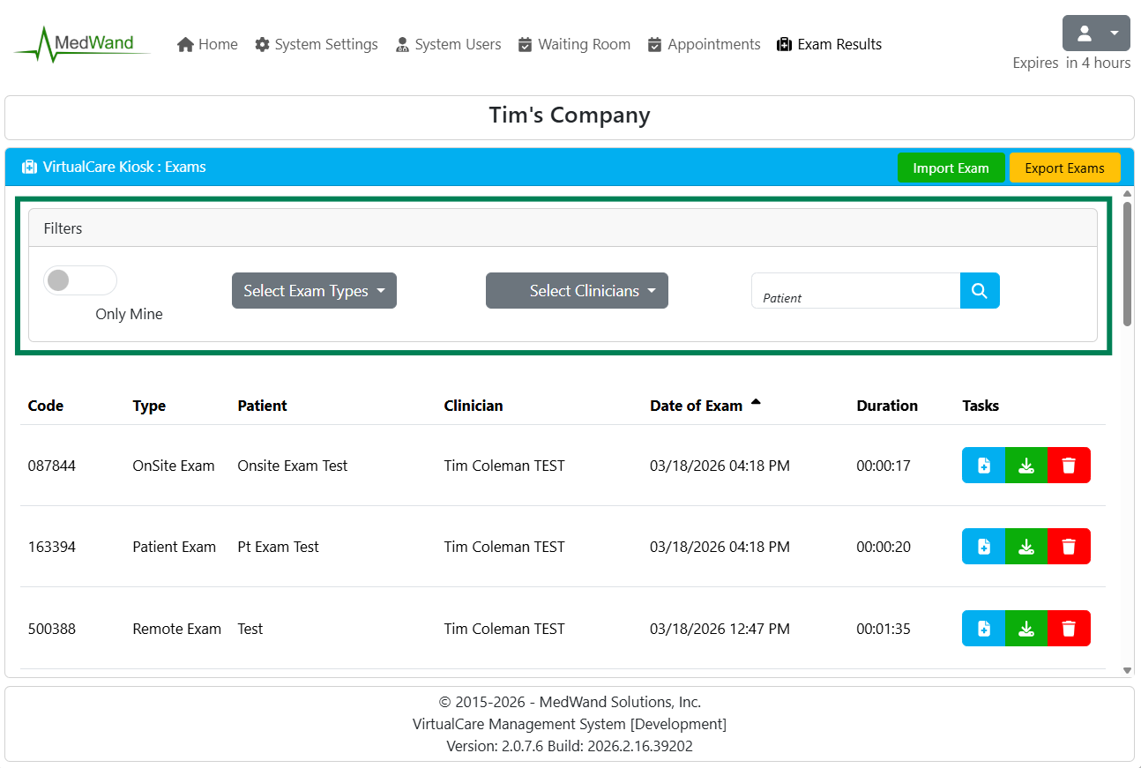Delete exam 087844 with red trash icon
Screen dimensions: 1141x768
[1069, 466]
